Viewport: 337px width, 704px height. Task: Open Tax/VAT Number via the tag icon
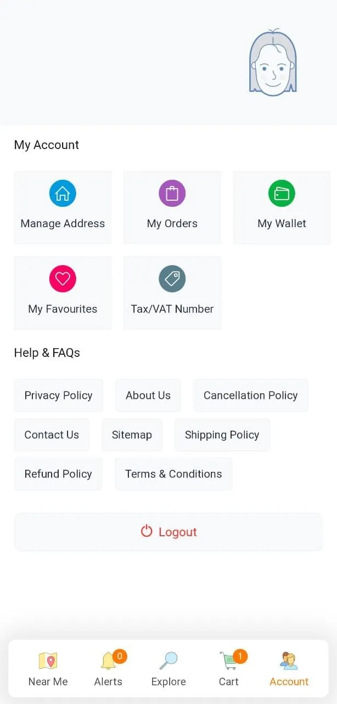pyautogui.click(x=172, y=278)
